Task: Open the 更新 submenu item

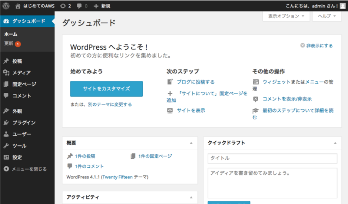Action: click(9, 43)
